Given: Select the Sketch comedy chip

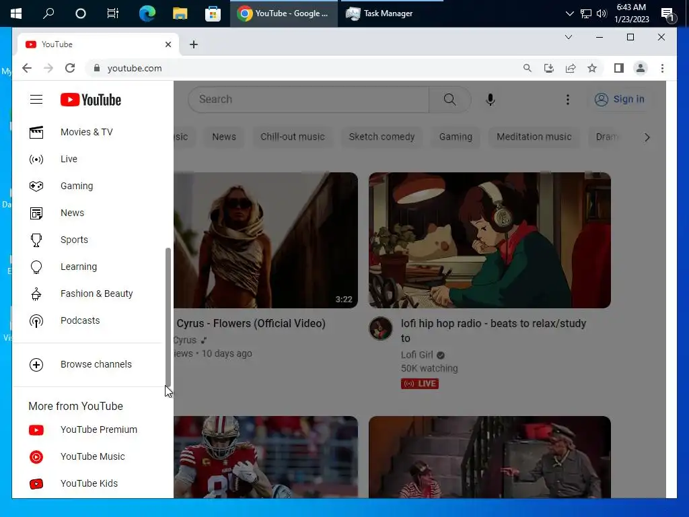Looking at the screenshot, I should tap(382, 137).
